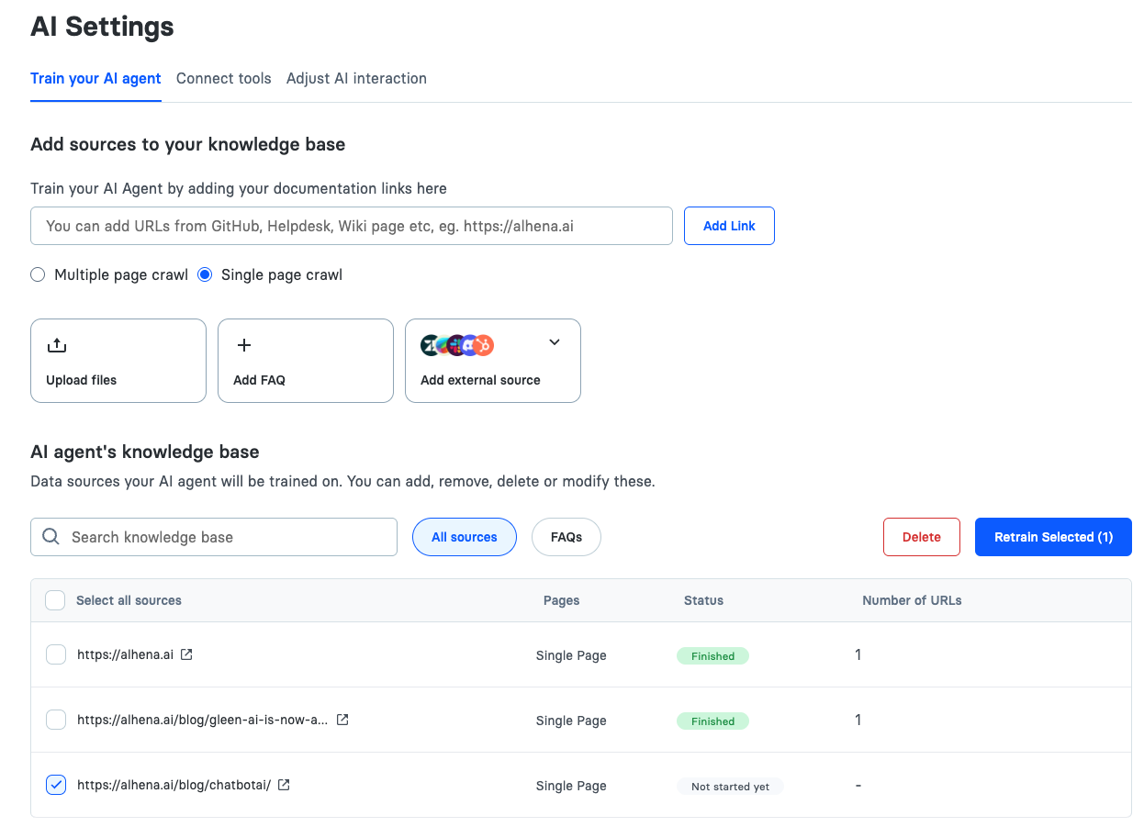Click the red Delete button
This screenshot has width=1144, height=827.
pos(921,537)
